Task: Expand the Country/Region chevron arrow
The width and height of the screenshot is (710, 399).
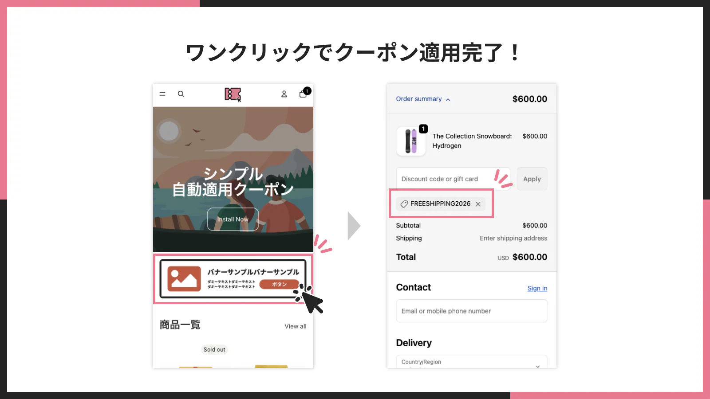Action: [538, 366]
